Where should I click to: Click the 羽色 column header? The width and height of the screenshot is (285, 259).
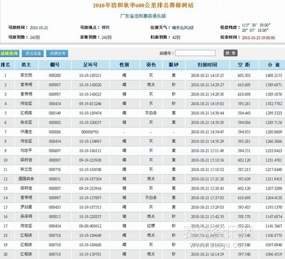coord(151,65)
